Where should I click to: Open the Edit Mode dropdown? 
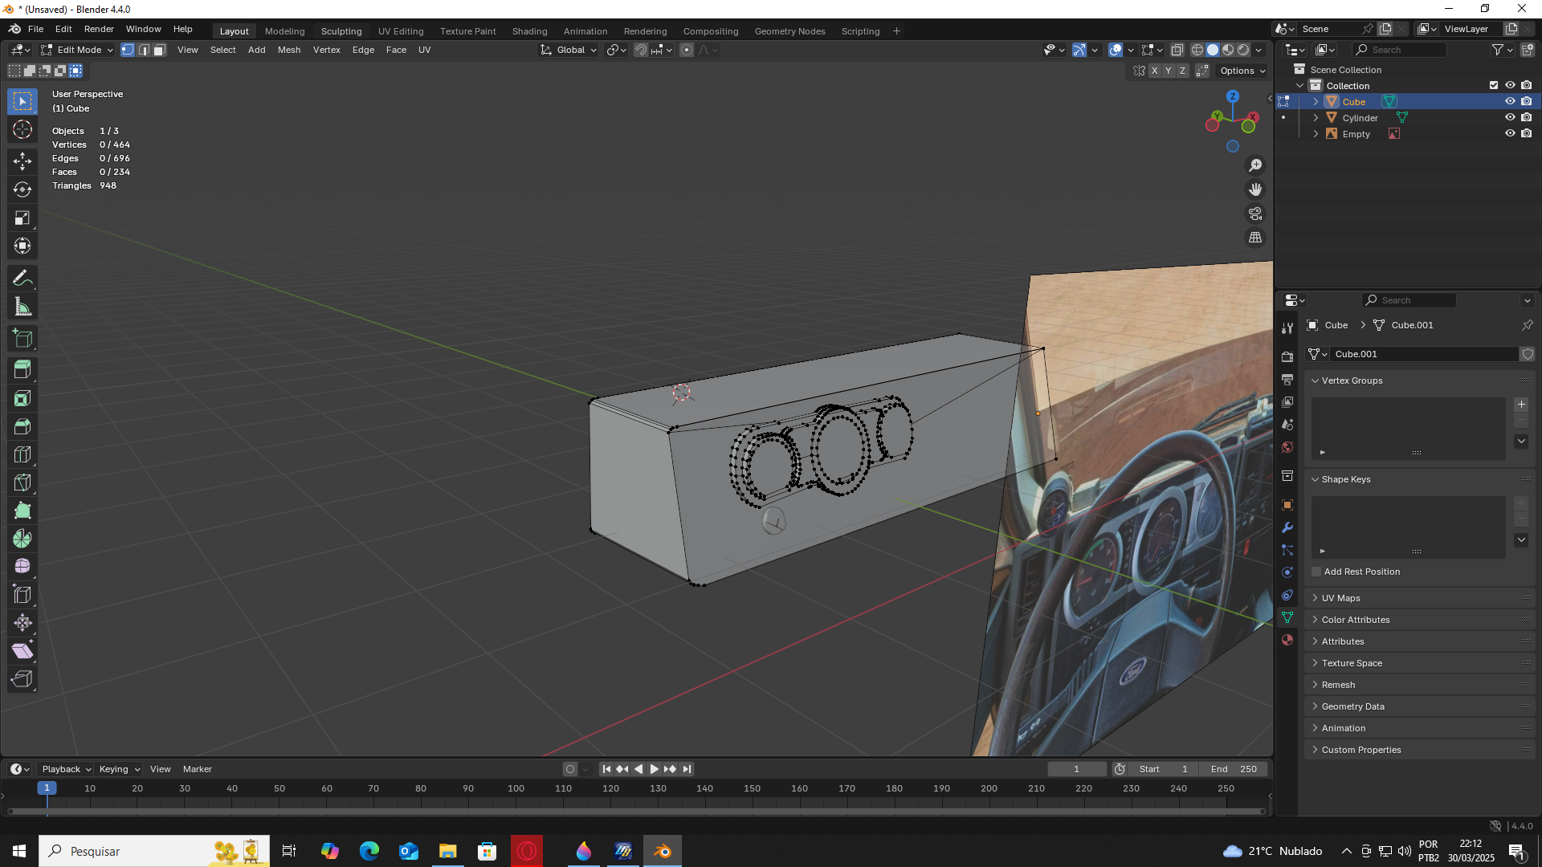78,50
